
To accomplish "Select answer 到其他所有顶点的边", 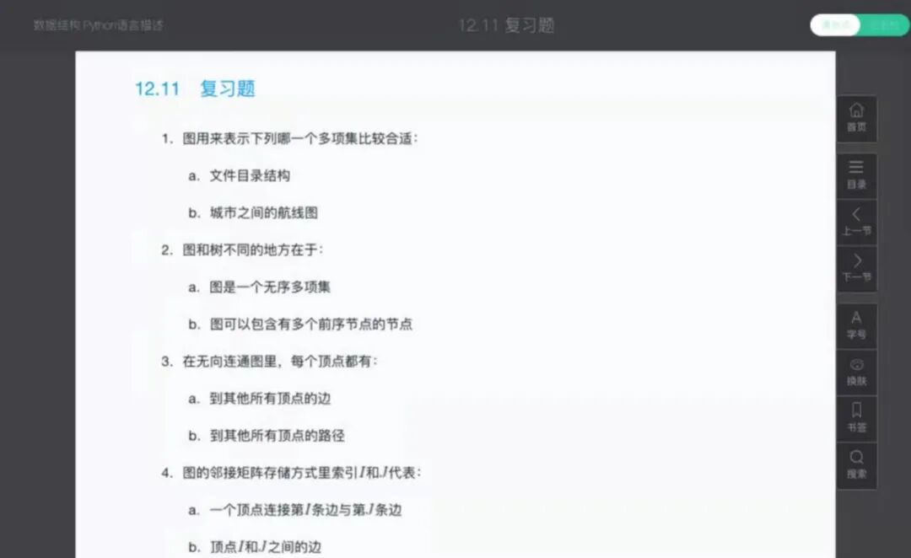I will pyautogui.click(x=259, y=399).
